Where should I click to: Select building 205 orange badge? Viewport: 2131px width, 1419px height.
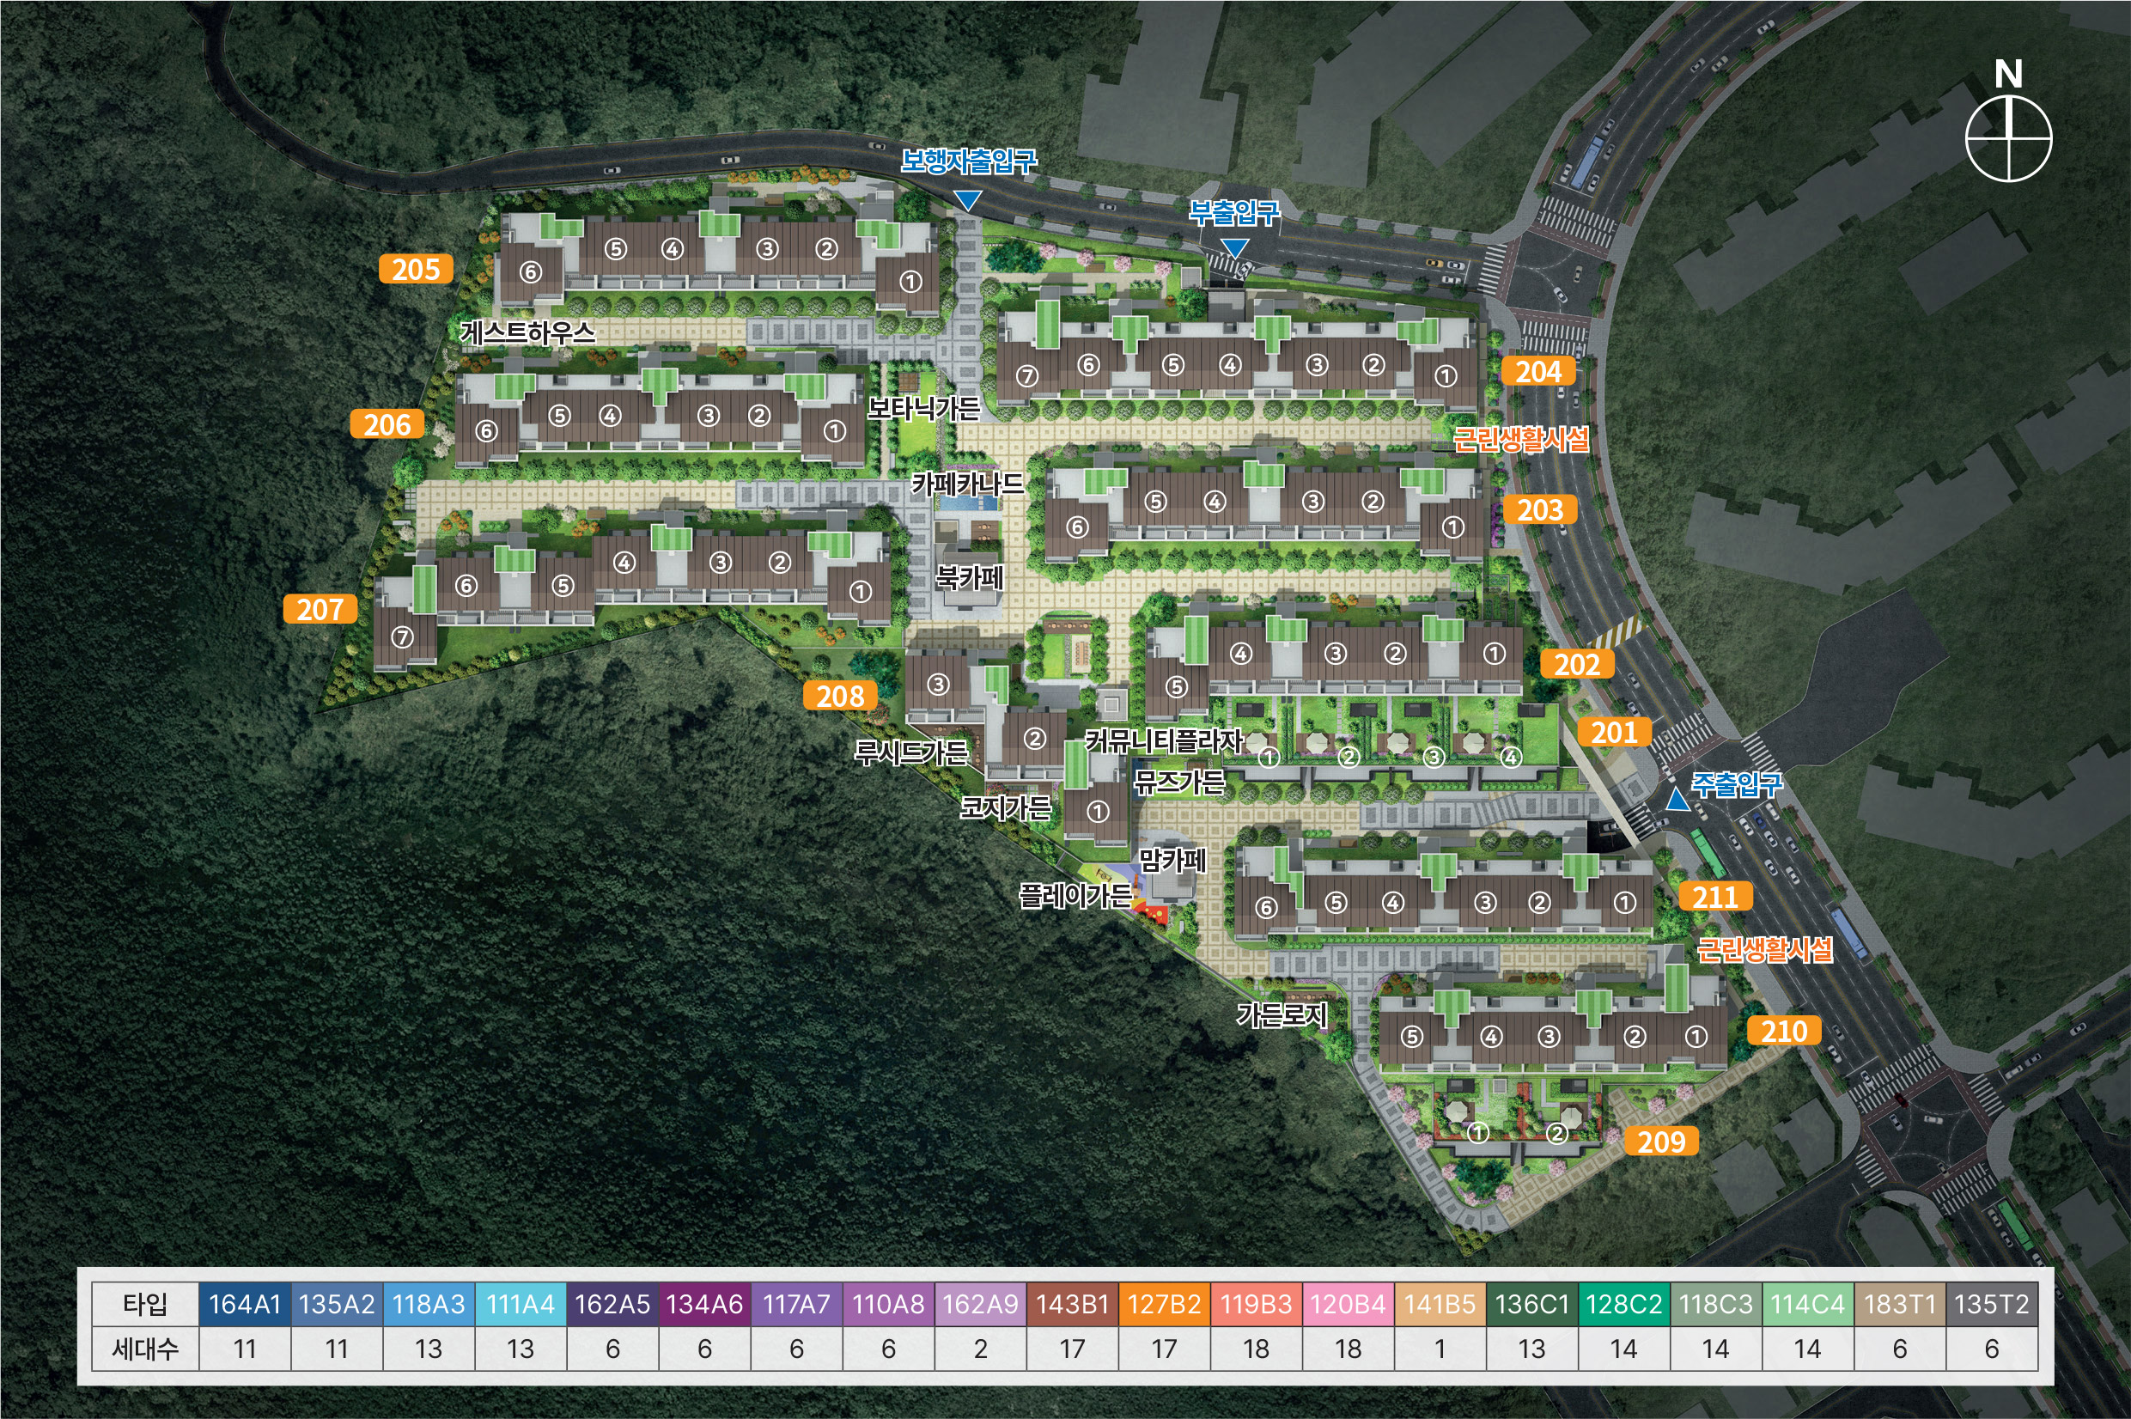point(416,269)
